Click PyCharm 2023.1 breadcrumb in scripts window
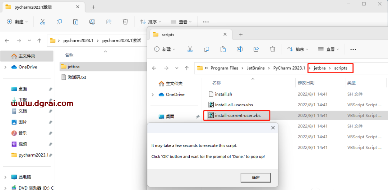The image size is (388, 190). pos(289,68)
